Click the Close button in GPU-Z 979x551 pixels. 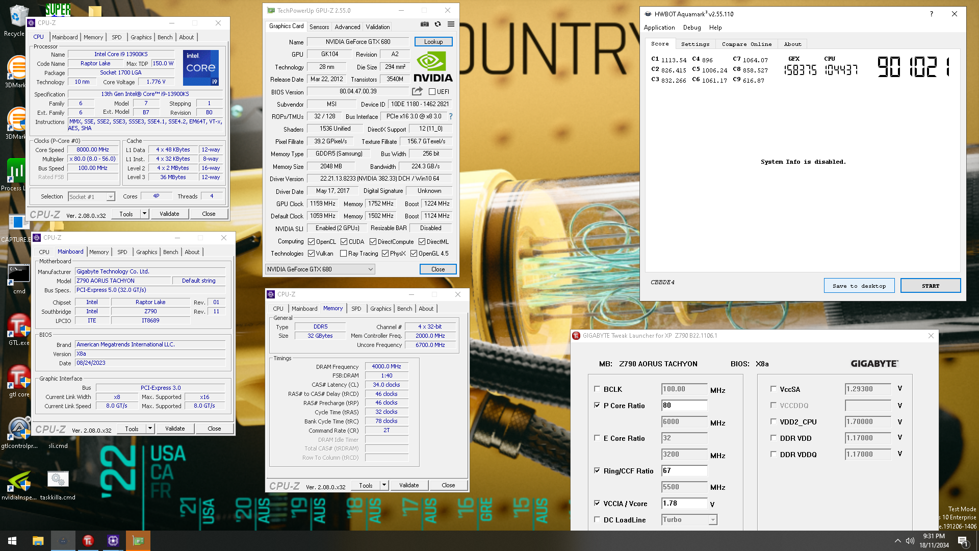[x=438, y=269]
